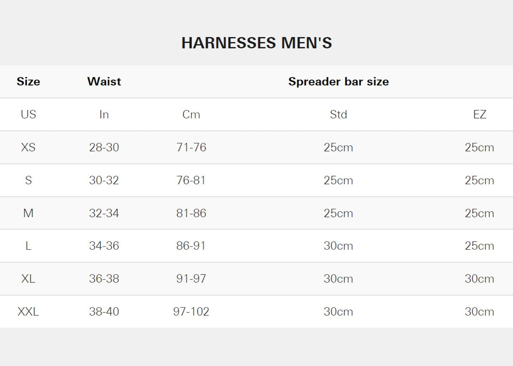Click the EZ spreader bar subheader
The width and height of the screenshot is (513, 366).
pos(479,114)
